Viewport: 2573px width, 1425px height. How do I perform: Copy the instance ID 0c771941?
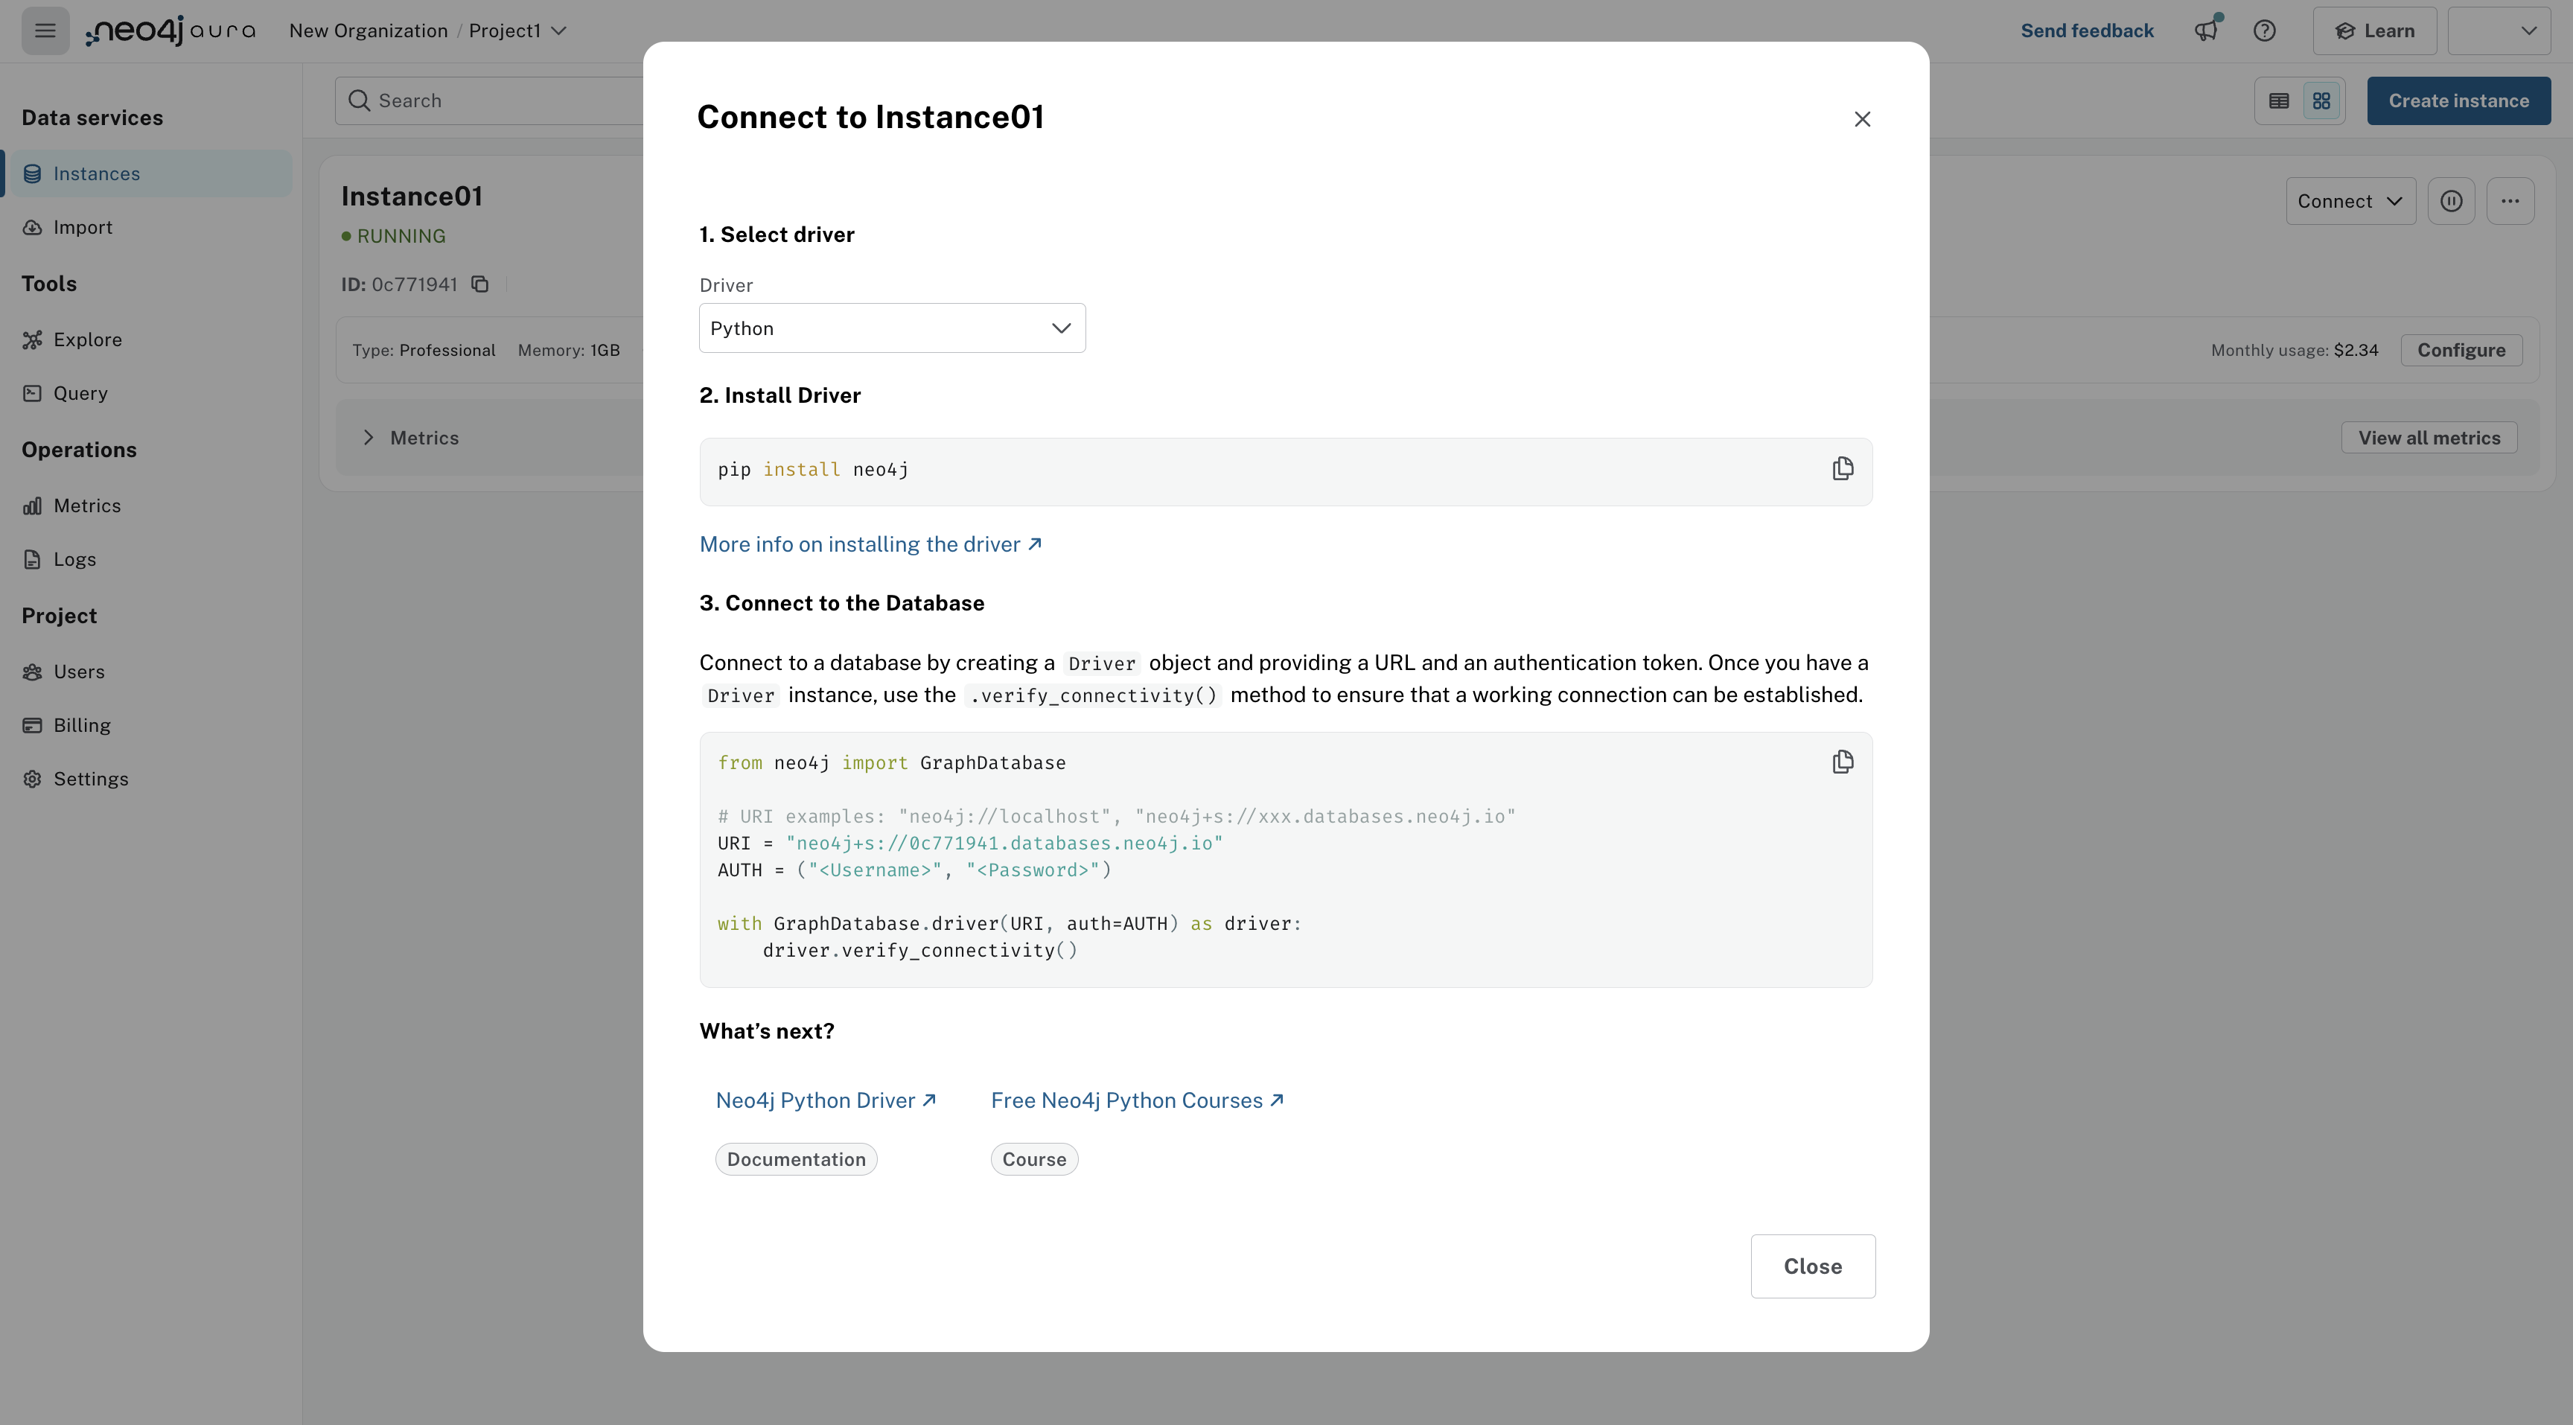click(x=480, y=284)
